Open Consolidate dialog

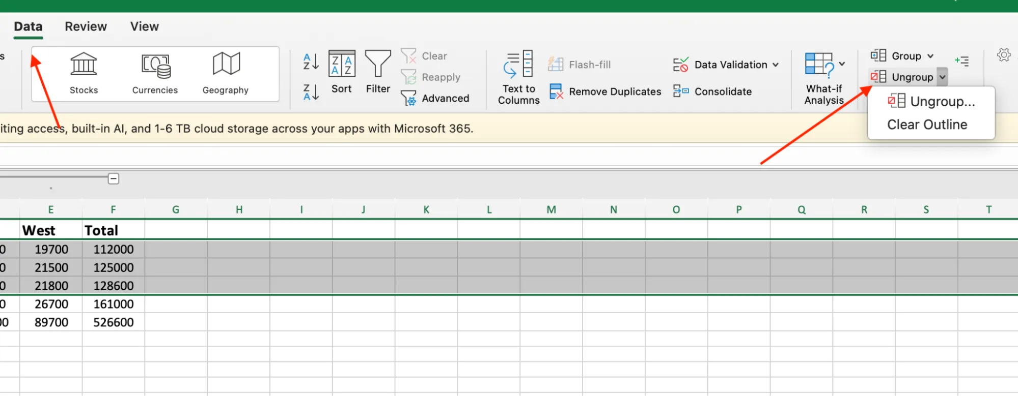coord(712,92)
